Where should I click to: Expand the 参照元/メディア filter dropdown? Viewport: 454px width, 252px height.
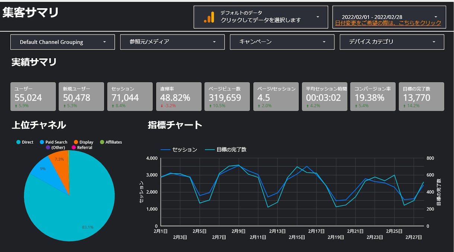172,42
